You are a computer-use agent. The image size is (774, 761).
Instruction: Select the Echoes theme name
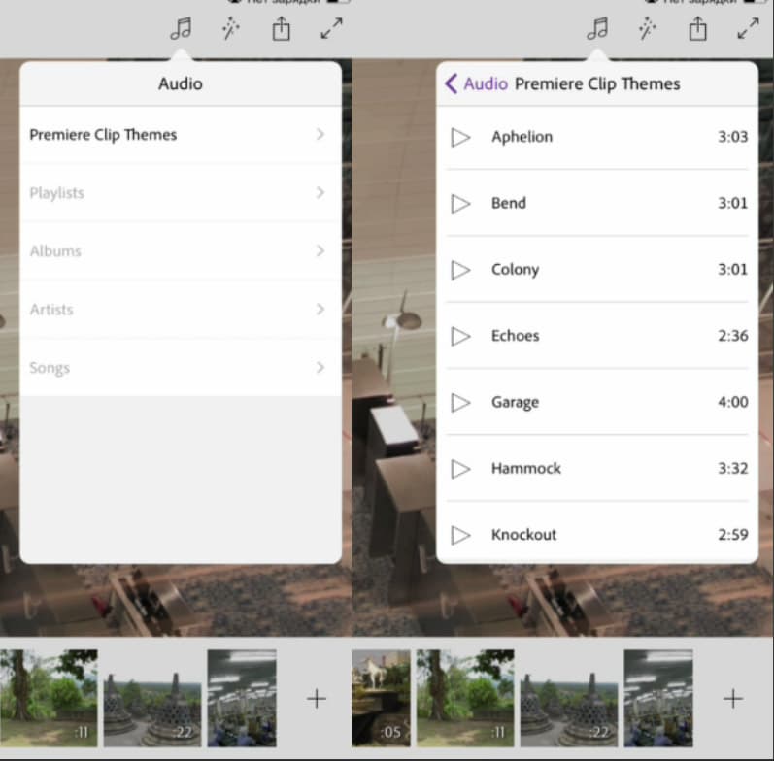click(515, 336)
